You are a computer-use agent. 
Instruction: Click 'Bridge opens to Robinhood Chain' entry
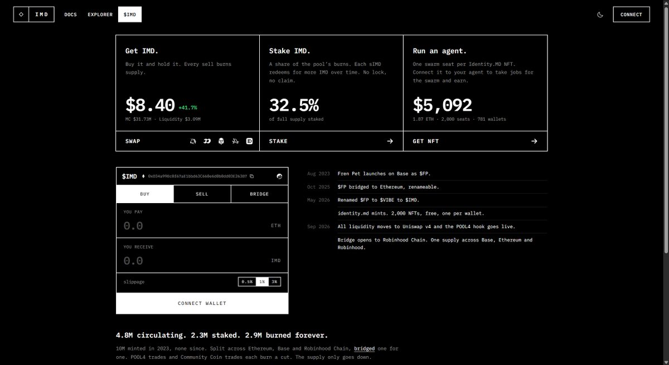pos(435,243)
